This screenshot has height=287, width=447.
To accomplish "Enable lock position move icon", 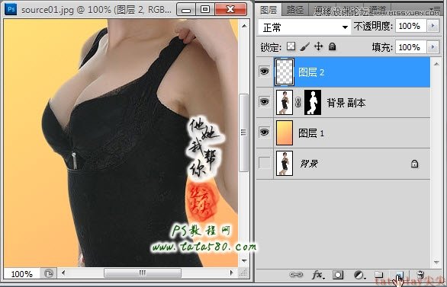I will tap(318, 46).
